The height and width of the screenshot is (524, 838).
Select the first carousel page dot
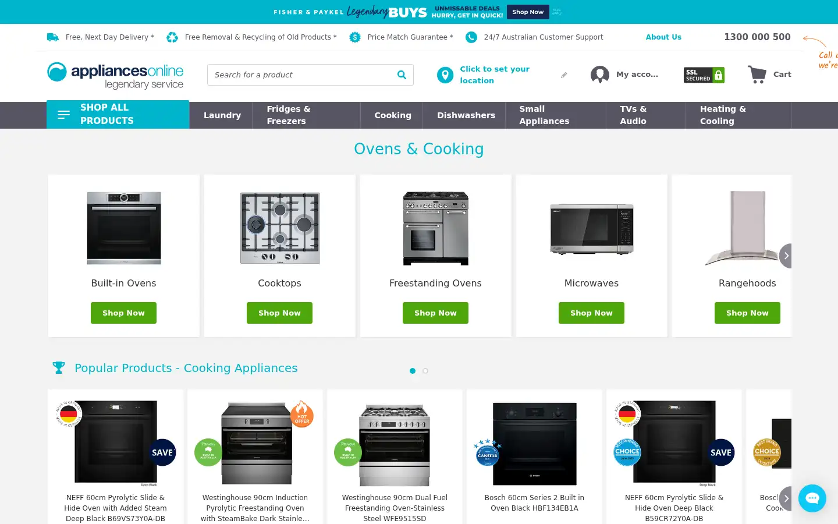(x=413, y=371)
